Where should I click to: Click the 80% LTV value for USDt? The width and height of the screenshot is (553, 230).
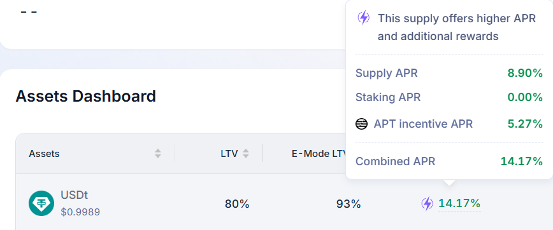tap(237, 204)
